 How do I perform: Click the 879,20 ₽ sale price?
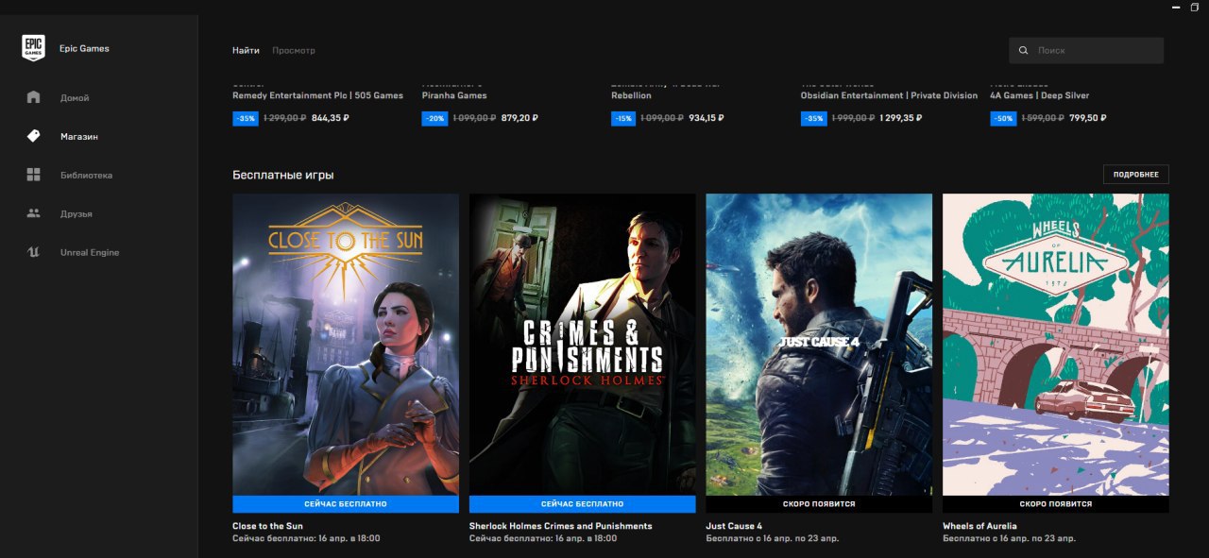click(519, 118)
